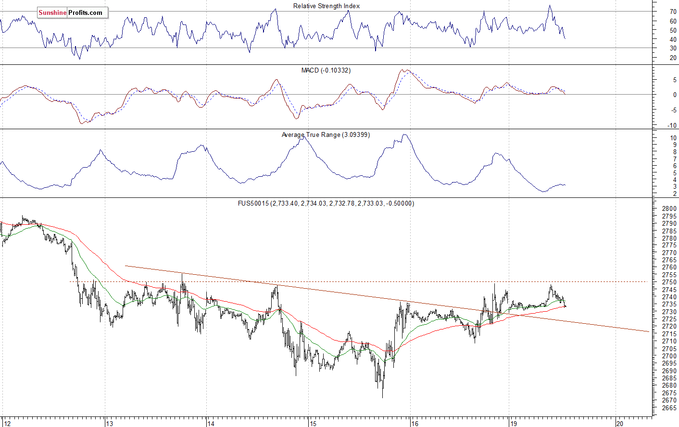Click the ATR 10 scale value
Screen dimensions: 679x427
673,138
